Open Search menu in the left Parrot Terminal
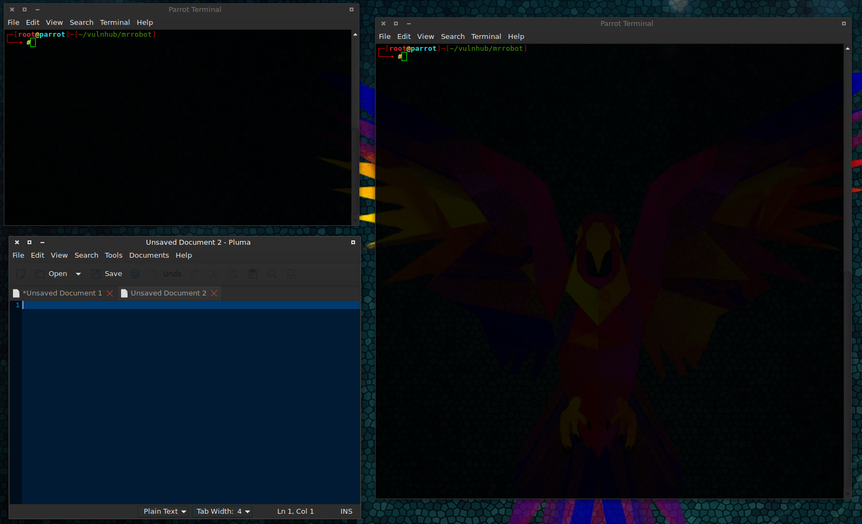This screenshot has height=524, width=862. coord(82,23)
